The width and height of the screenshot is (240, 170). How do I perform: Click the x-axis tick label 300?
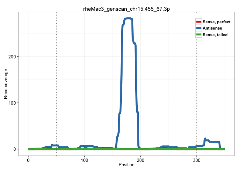pos(197,159)
